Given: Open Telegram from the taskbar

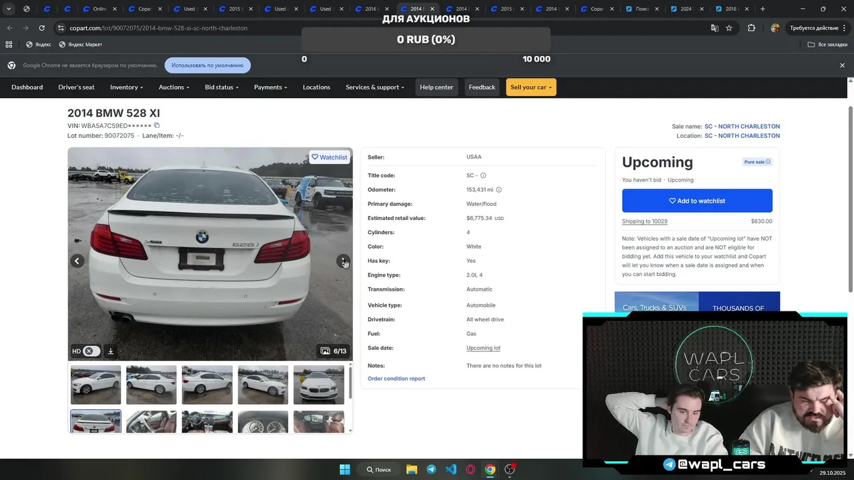Looking at the screenshot, I should 431,469.
